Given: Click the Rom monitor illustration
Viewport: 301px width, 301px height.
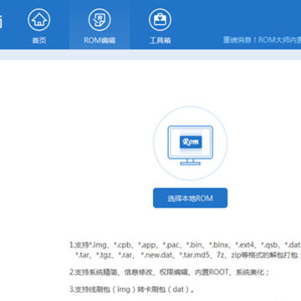Looking at the screenshot, I should pos(191,145).
